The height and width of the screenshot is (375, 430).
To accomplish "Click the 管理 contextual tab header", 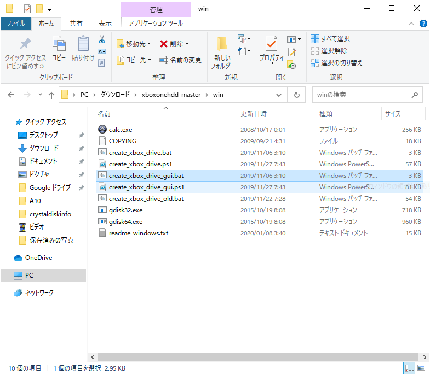I will pyautogui.click(x=156, y=10).
